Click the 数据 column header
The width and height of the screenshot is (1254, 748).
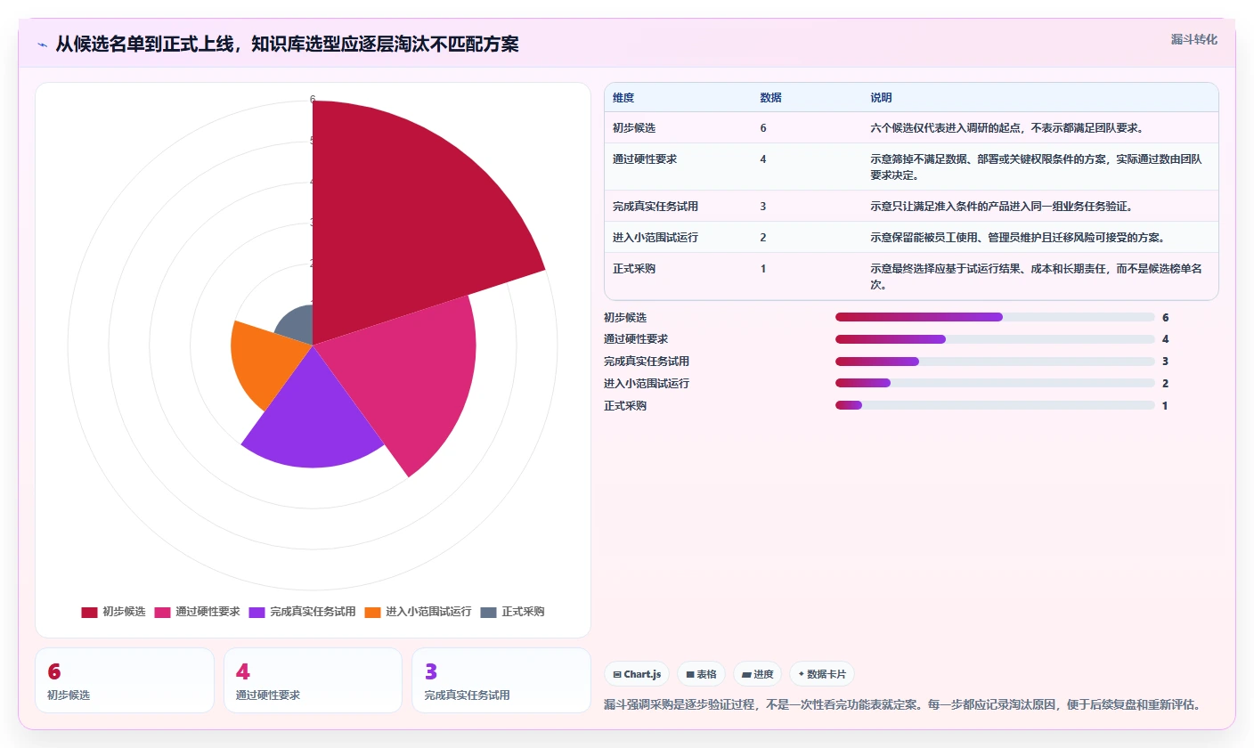pos(770,98)
